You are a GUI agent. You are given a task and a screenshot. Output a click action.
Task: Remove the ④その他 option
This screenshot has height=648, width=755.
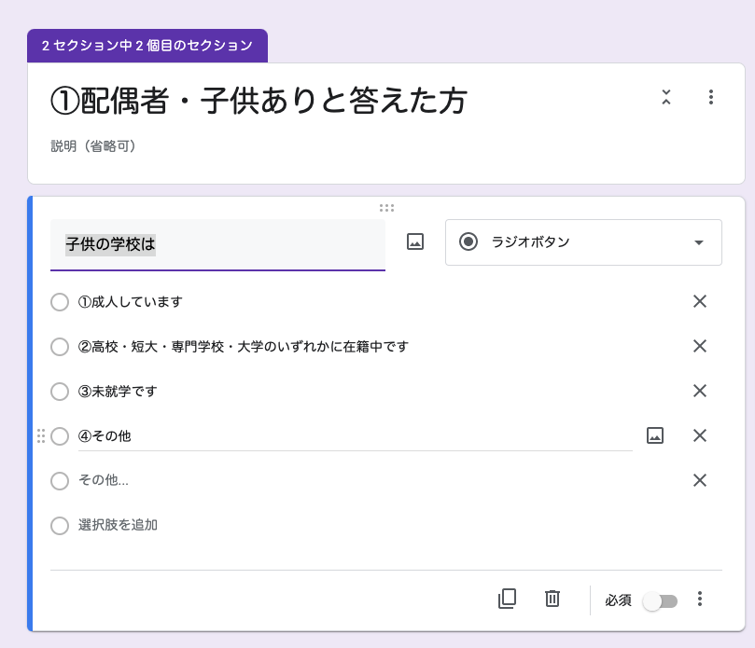click(700, 435)
